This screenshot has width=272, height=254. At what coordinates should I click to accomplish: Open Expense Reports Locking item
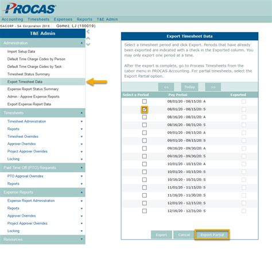(13, 231)
